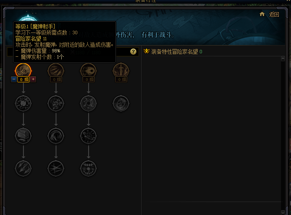Select the highlighted magic bullet shooter skill icon

[23, 71]
